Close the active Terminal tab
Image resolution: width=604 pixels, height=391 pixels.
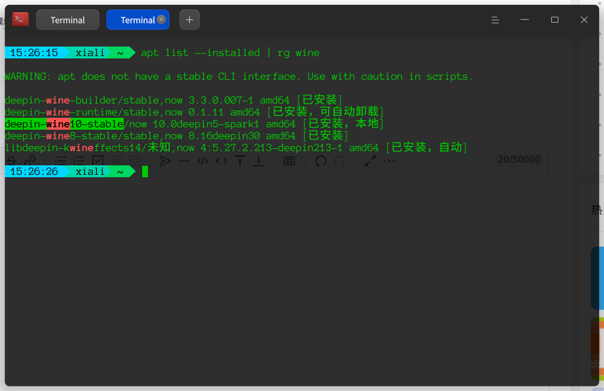click(161, 19)
